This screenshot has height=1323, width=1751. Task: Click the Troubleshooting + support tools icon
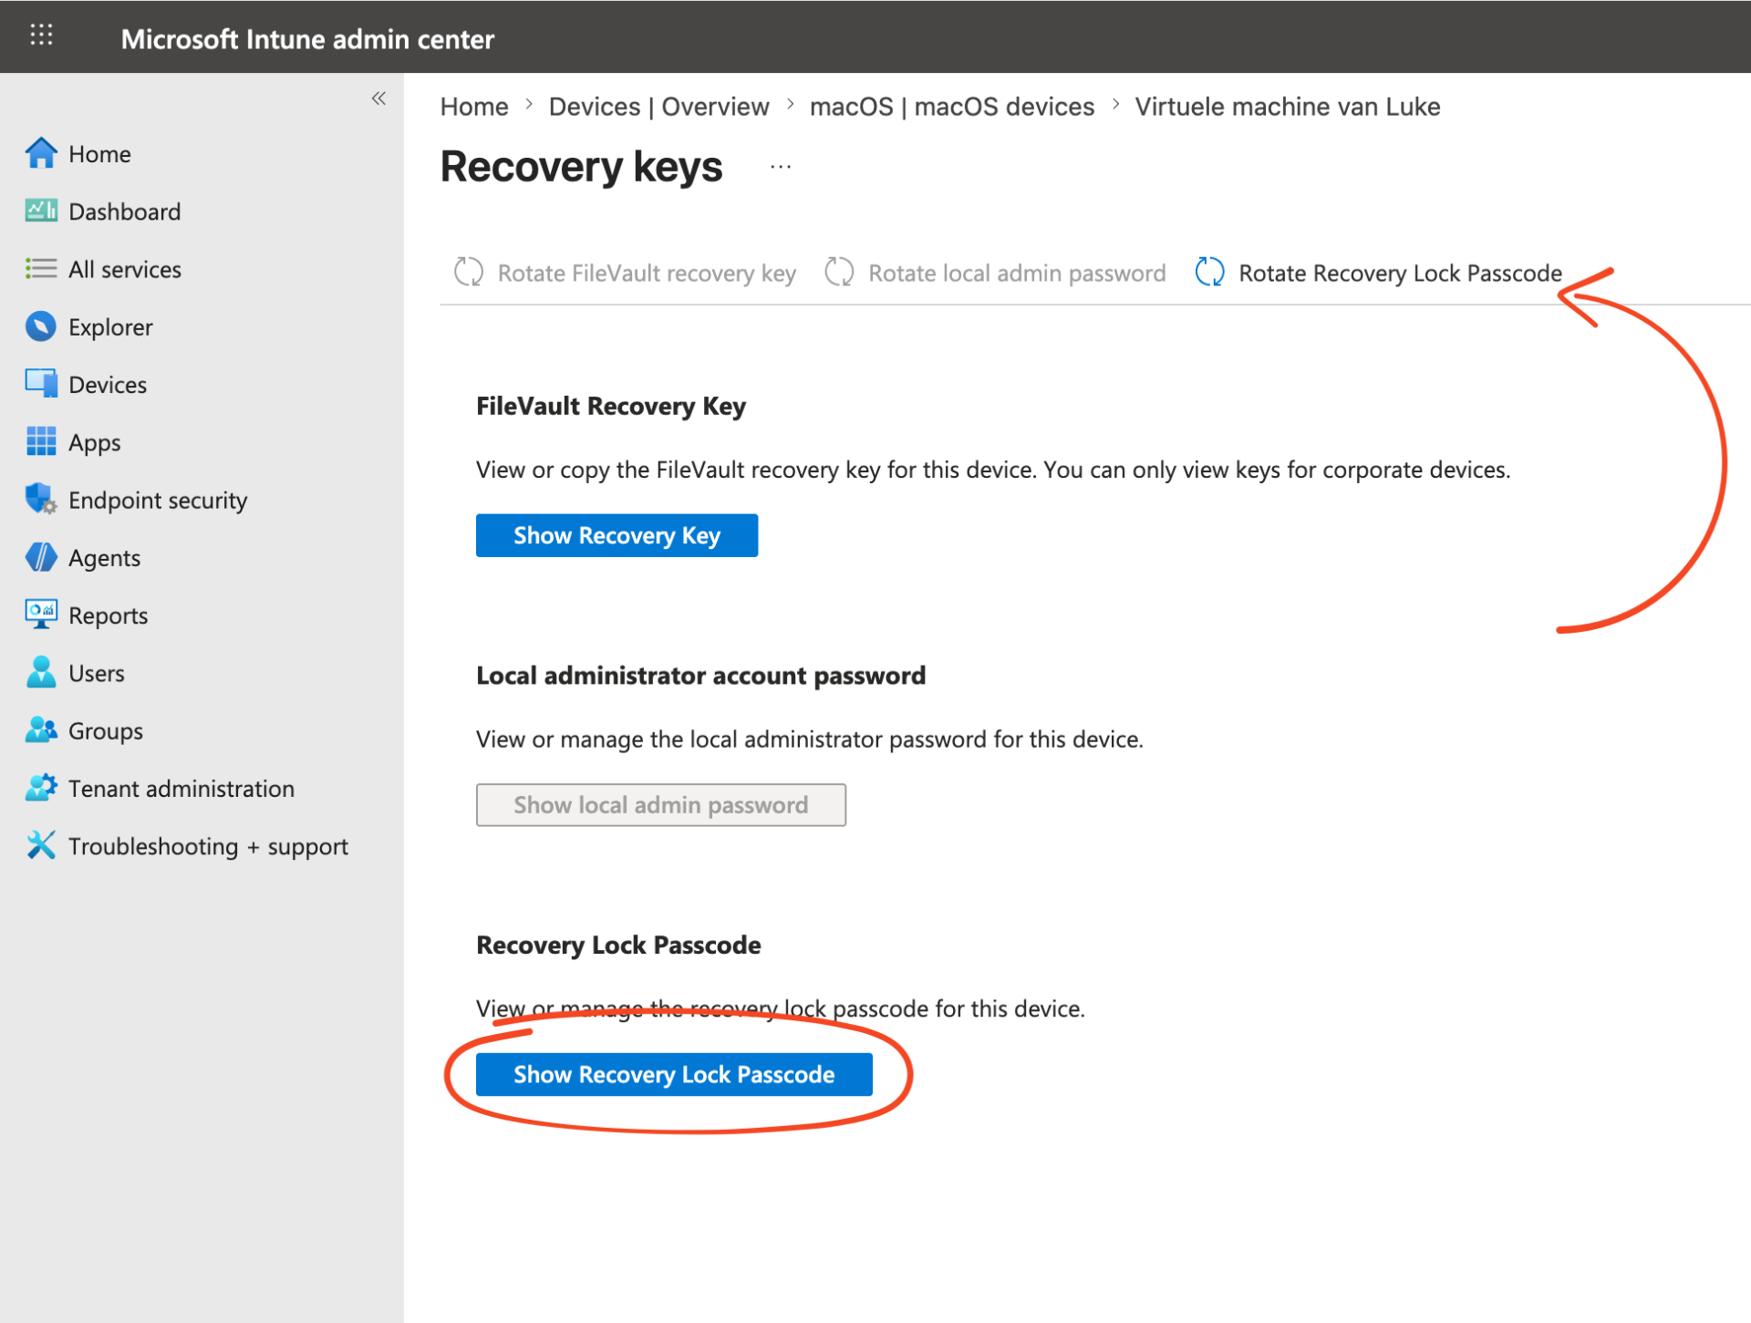coord(41,845)
